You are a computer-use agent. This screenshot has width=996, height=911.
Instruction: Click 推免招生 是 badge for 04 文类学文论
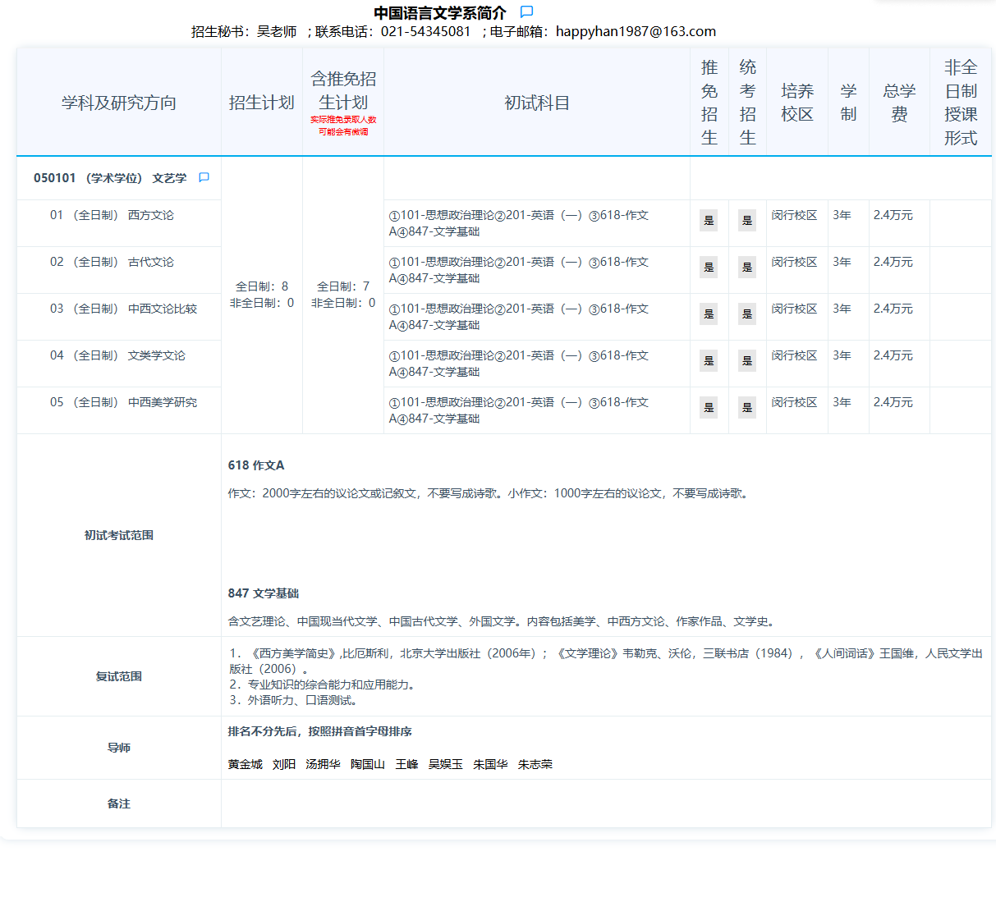[x=709, y=361]
